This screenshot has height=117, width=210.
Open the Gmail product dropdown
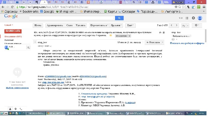(9, 25)
